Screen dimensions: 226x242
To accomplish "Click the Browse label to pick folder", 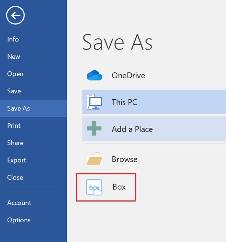I will (x=125, y=159).
